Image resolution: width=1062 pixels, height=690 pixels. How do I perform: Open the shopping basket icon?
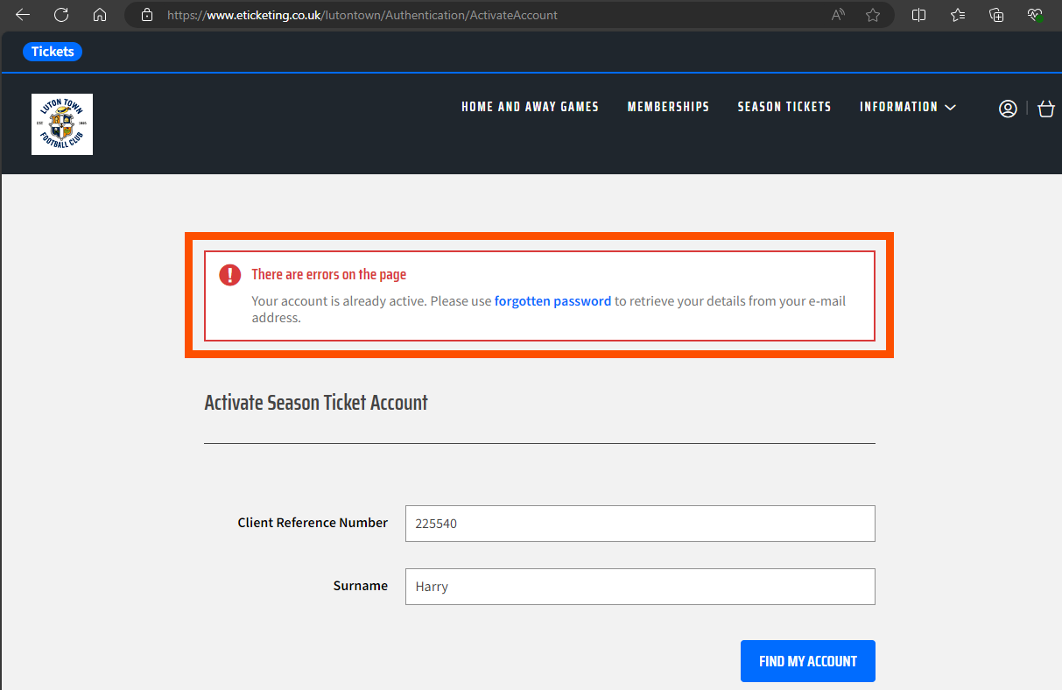point(1046,109)
